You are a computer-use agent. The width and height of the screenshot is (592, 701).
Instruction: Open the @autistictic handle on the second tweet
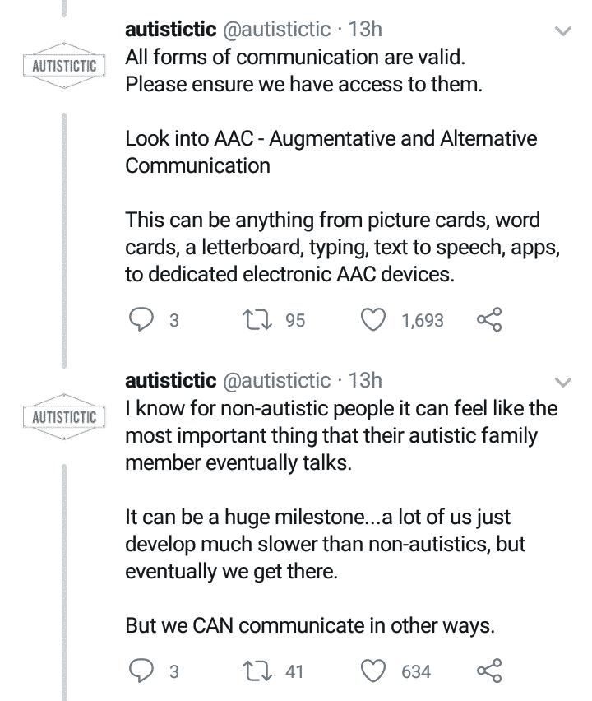pos(276,381)
